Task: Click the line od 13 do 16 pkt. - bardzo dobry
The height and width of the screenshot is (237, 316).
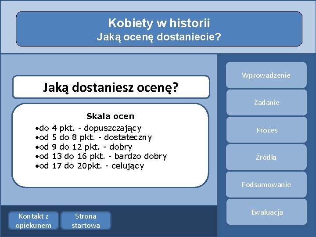Action: coord(101,156)
